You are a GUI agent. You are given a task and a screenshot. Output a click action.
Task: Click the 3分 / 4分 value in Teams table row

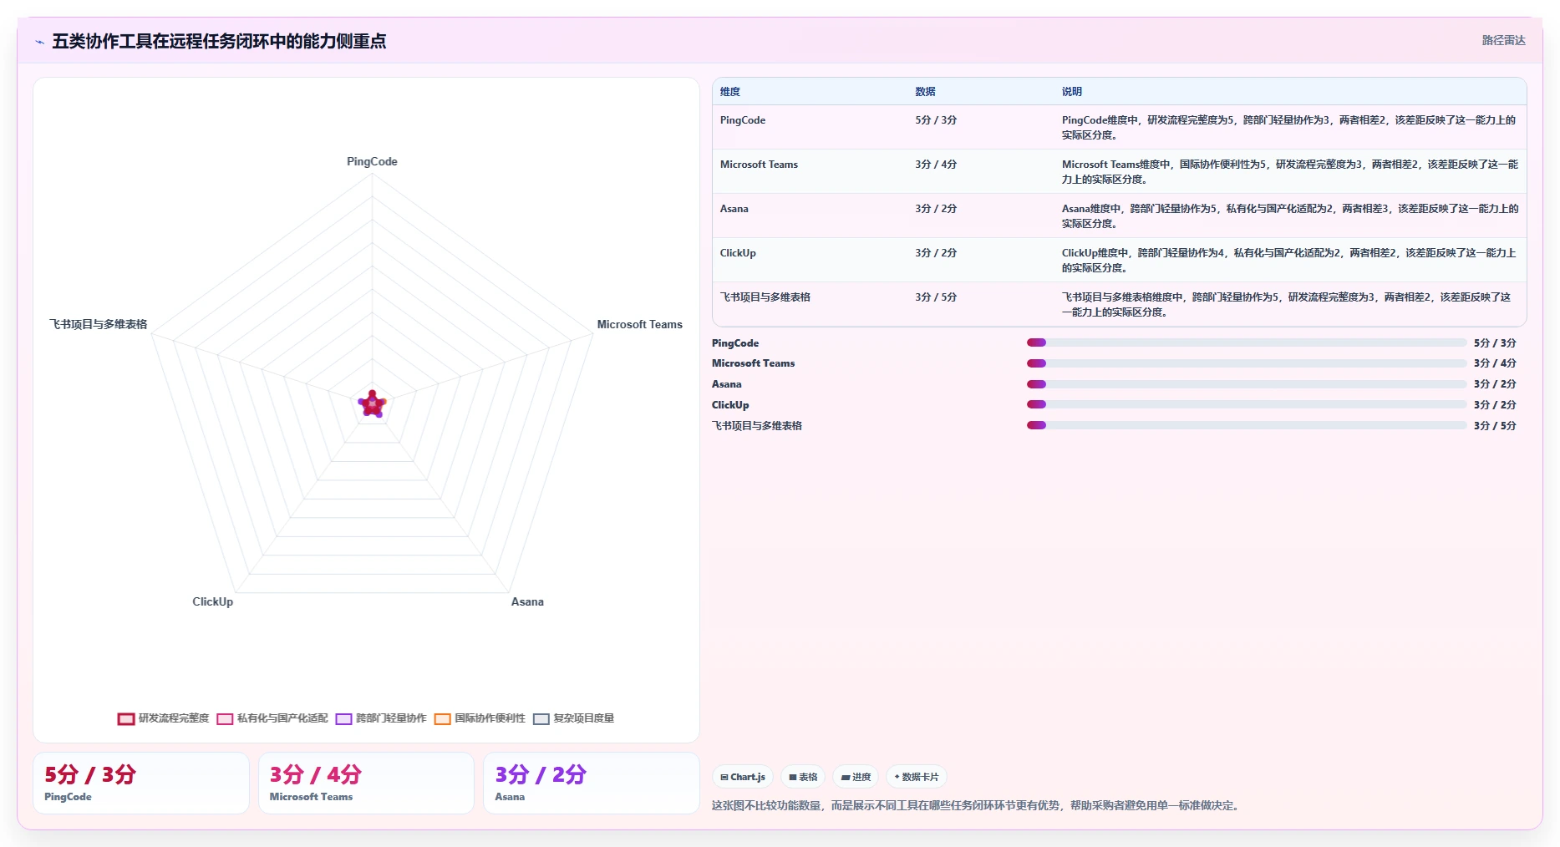pos(936,165)
